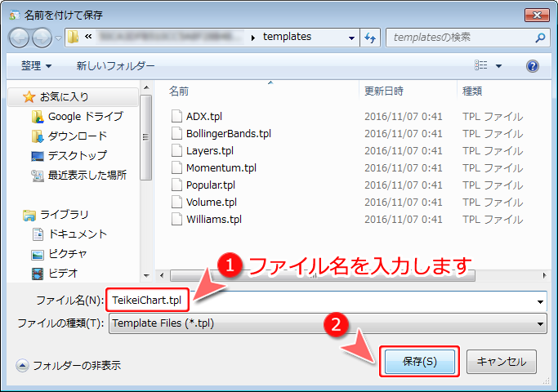558x392 pixels.
Task: Select the BollingerBands.tpl file
Action: point(229,133)
